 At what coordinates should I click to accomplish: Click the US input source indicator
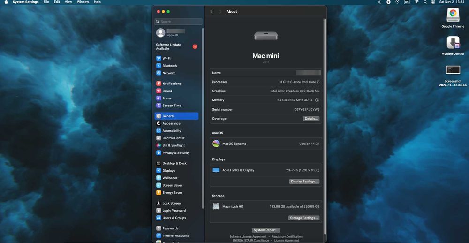pyautogui.click(x=407, y=2)
